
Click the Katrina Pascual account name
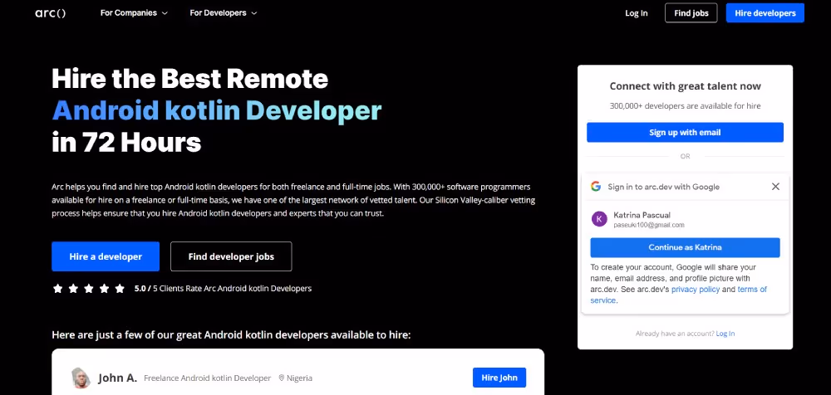[x=642, y=215]
